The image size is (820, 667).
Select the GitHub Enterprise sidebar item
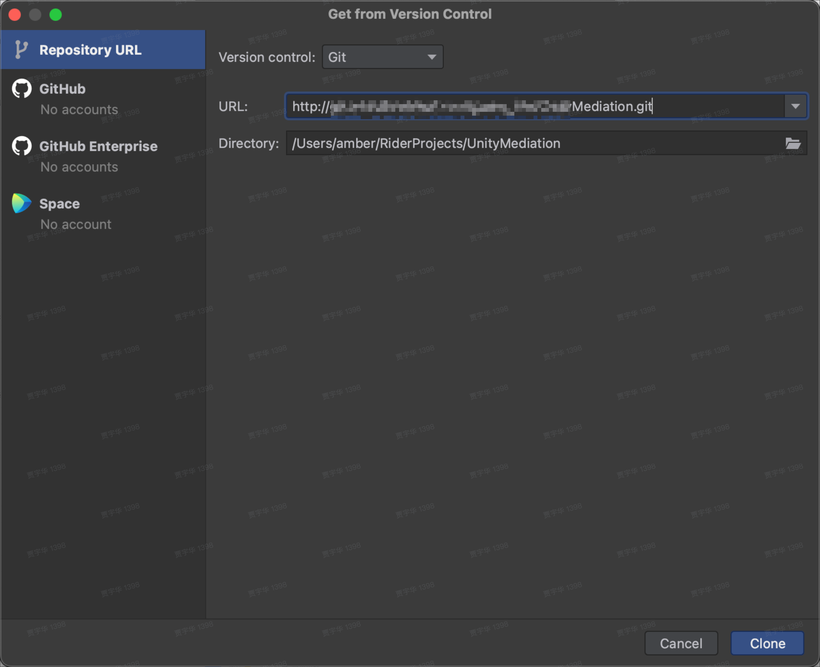98,146
